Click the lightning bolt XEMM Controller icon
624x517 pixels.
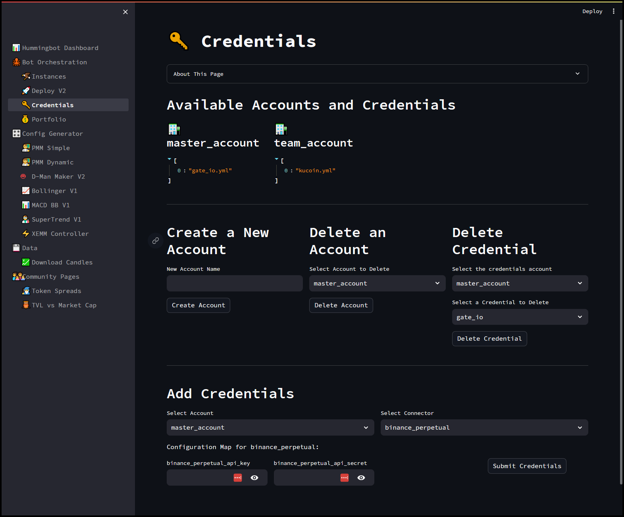(x=26, y=234)
